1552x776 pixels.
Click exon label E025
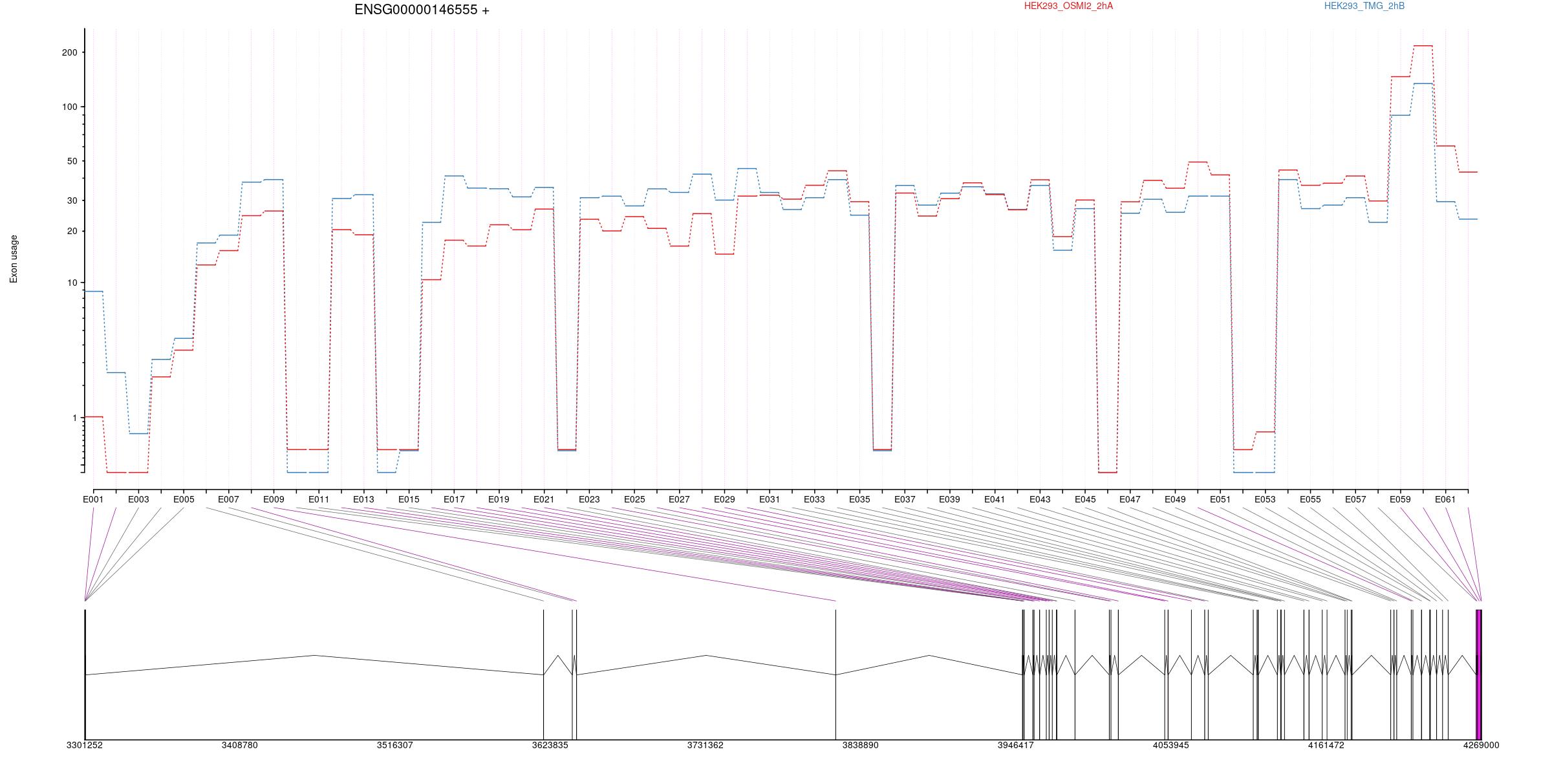point(634,499)
